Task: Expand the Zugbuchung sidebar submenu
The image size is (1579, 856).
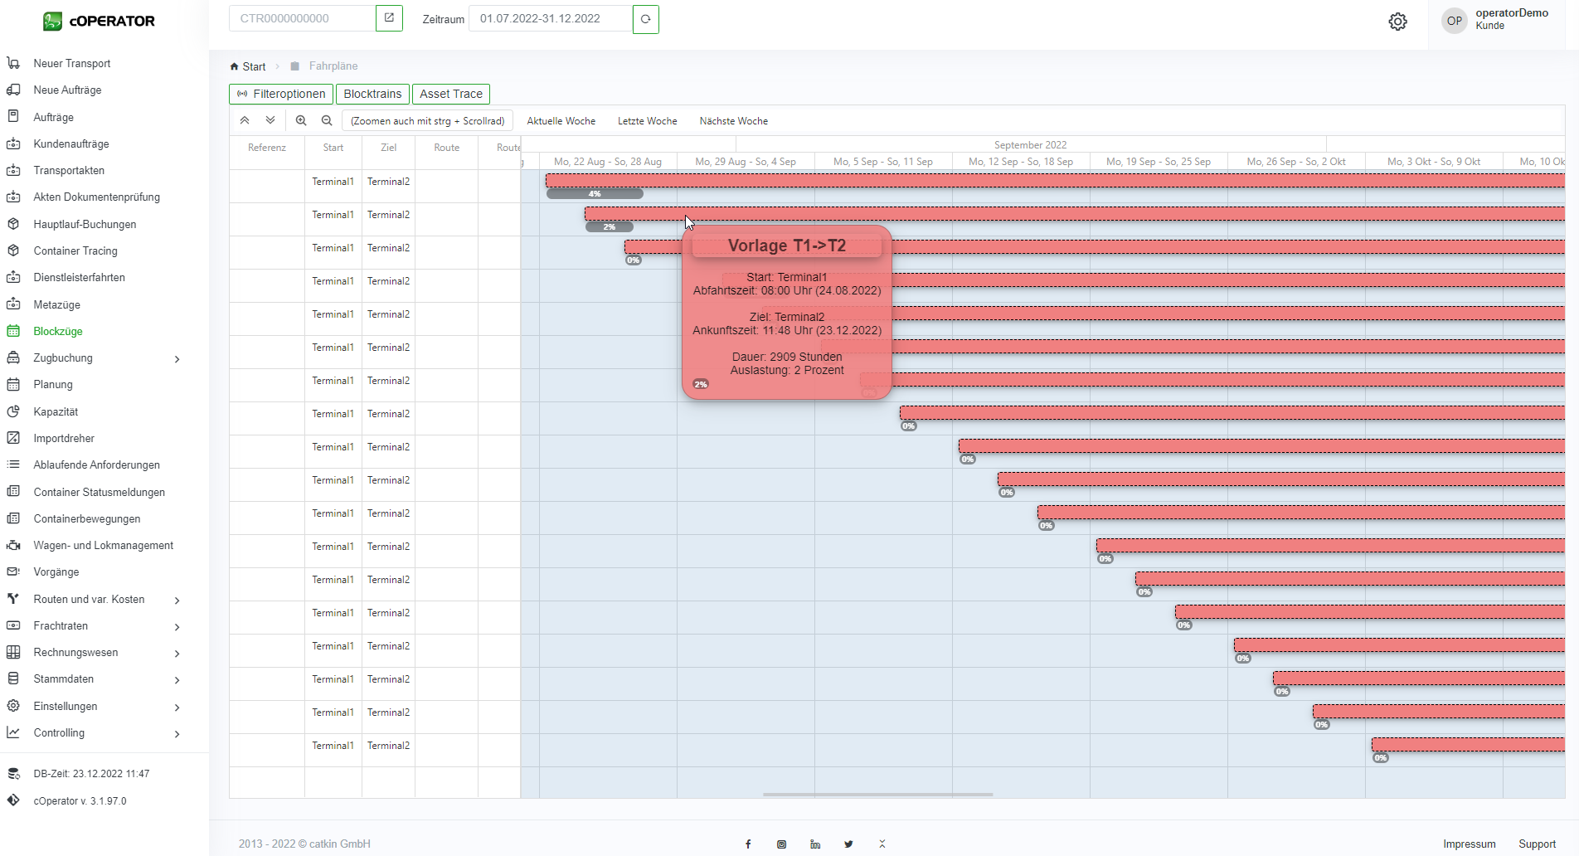Action: (x=177, y=359)
